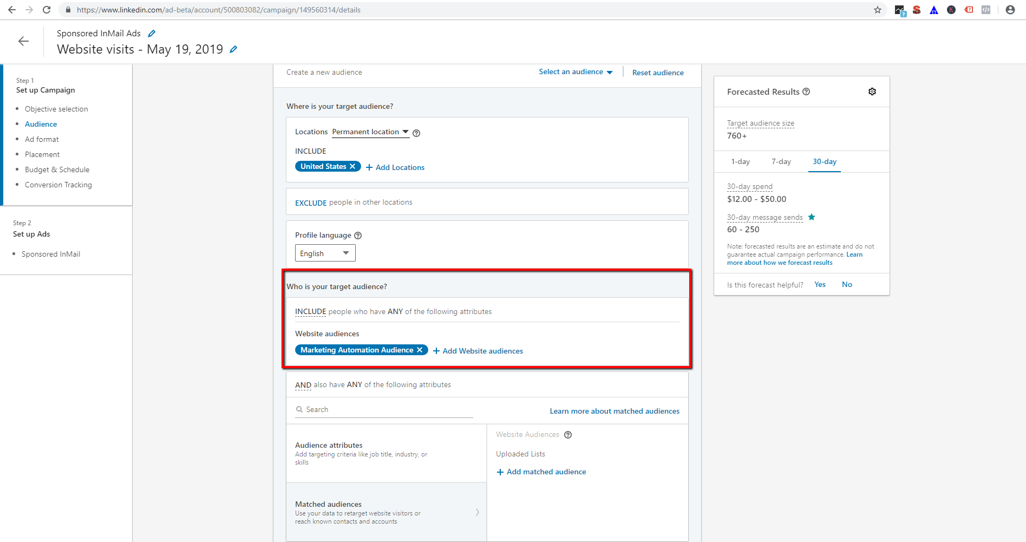Image resolution: width=1026 pixels, height=542 pixels.
Task: Click Add Locations link
Action: [395, 167]
